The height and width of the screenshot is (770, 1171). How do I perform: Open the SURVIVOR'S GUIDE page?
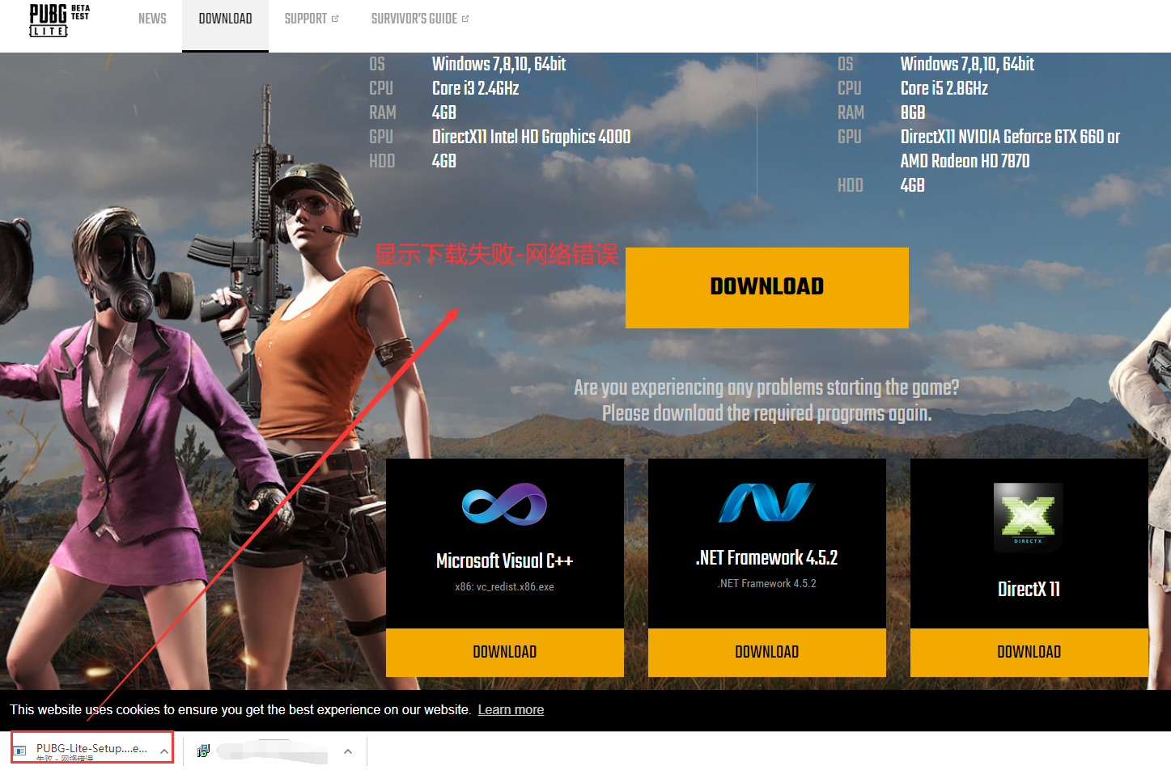[x=414, y=19]
